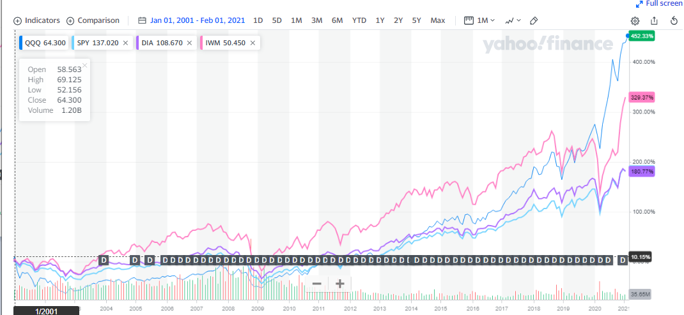The height and width of the screenshot is (315, 684).
Task: Select the 1Y time range
Action: (x=380, y=20)
